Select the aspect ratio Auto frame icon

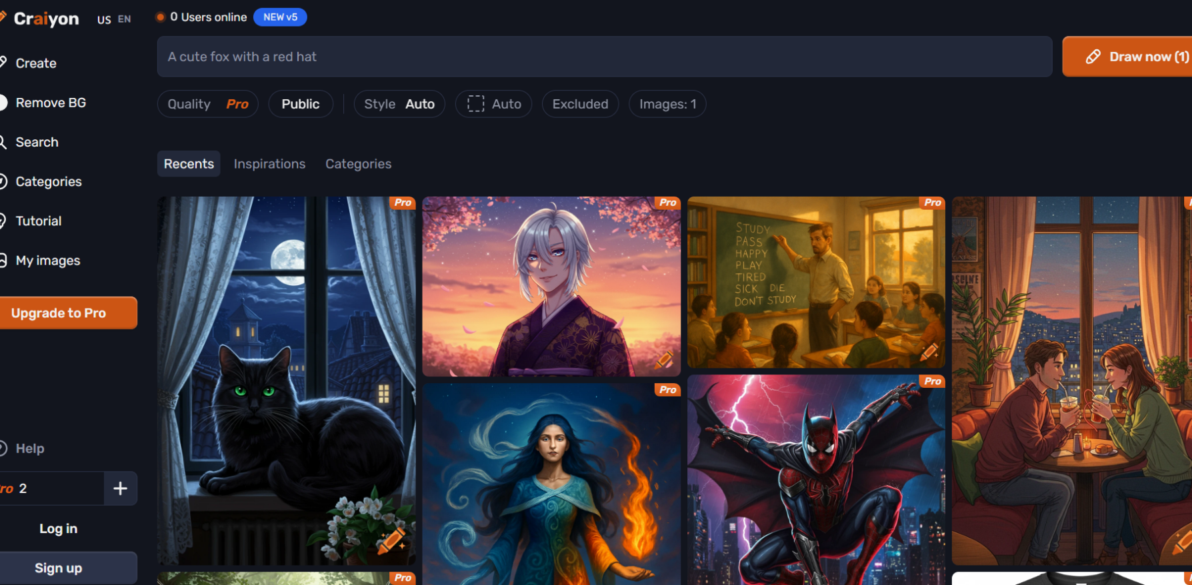pos(475,104)
